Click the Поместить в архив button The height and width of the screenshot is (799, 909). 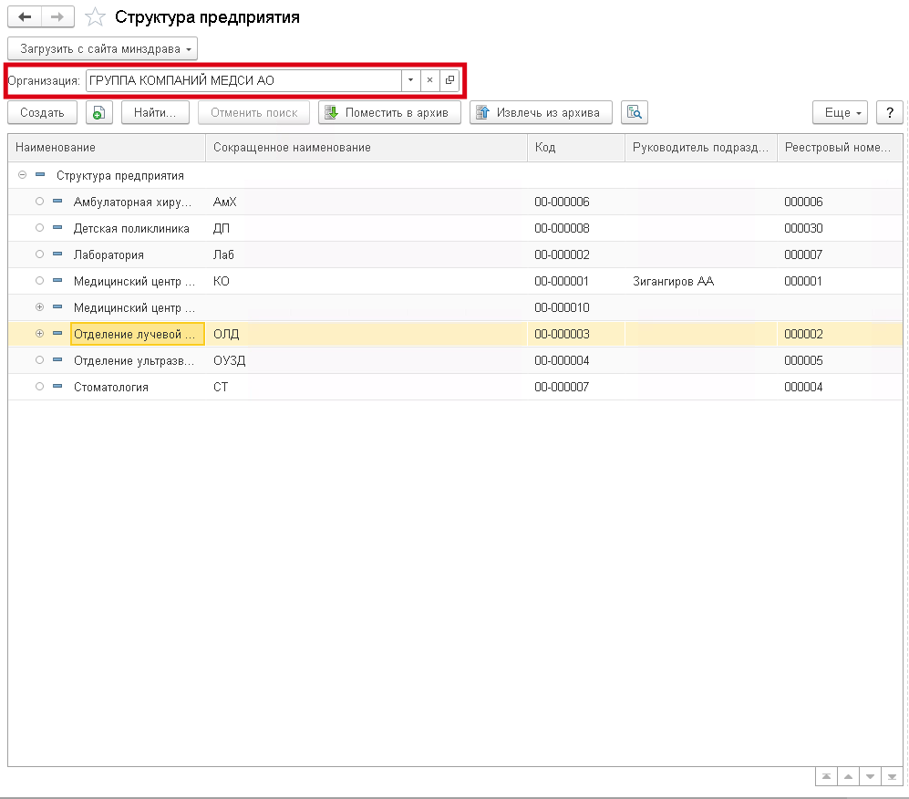[389, 112]
